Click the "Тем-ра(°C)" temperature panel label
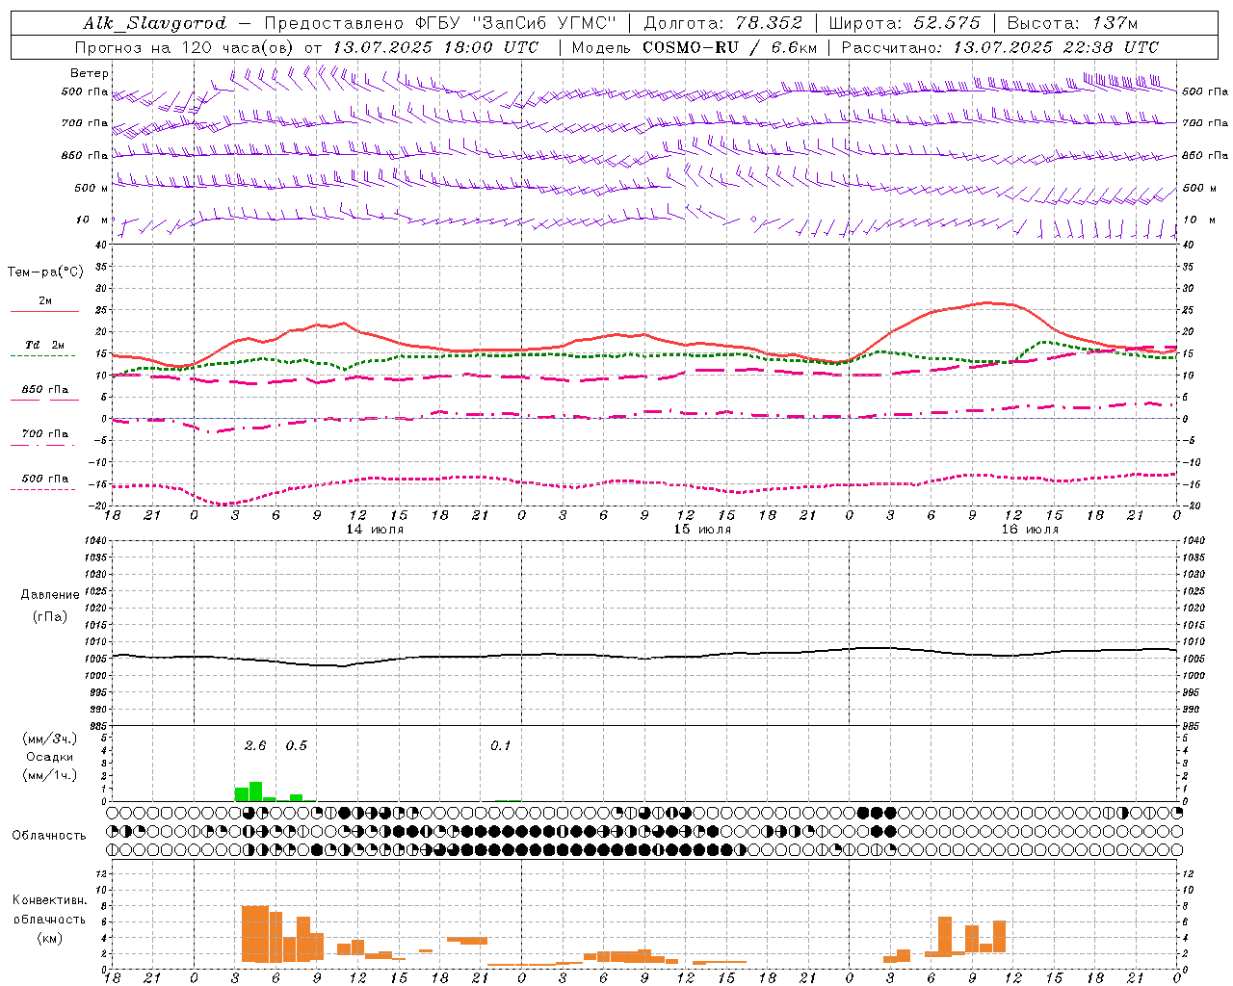 pos(45,272)
